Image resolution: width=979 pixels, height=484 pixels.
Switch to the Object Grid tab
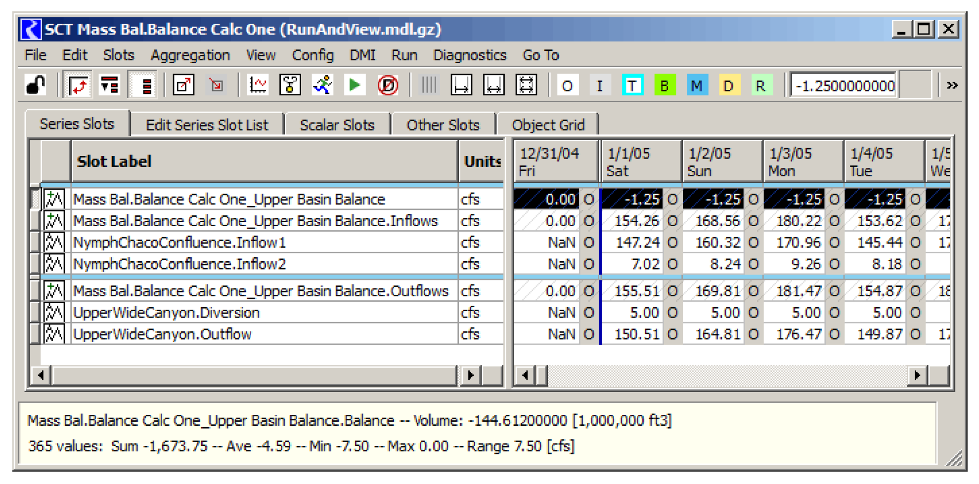pos(548,125)
